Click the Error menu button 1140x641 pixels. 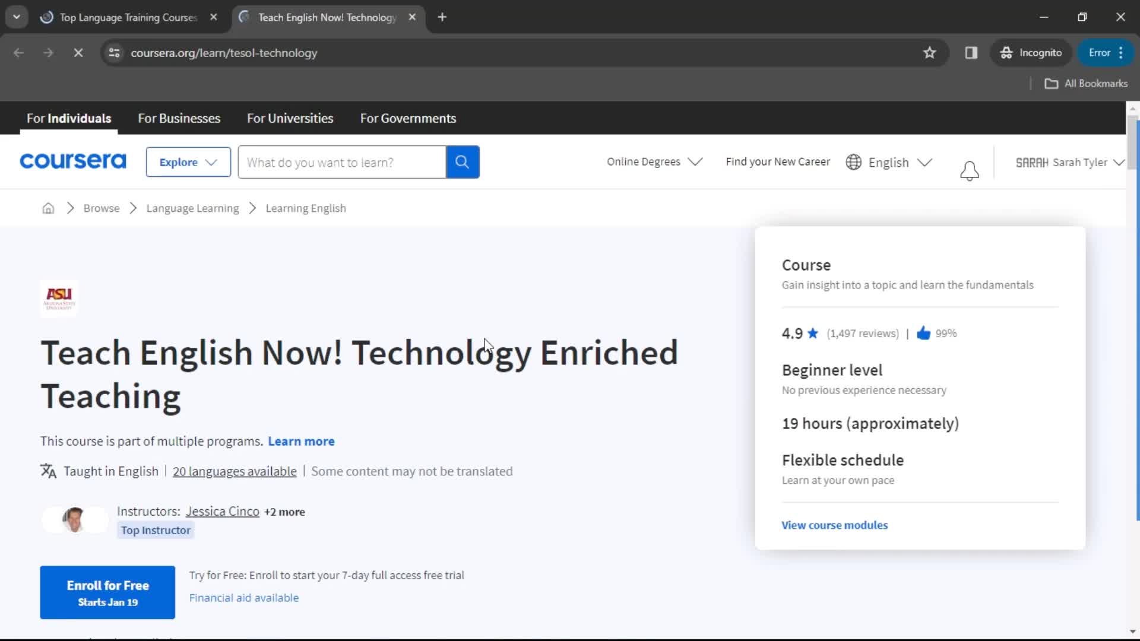pyautogui.click(x=1106, y=53)
